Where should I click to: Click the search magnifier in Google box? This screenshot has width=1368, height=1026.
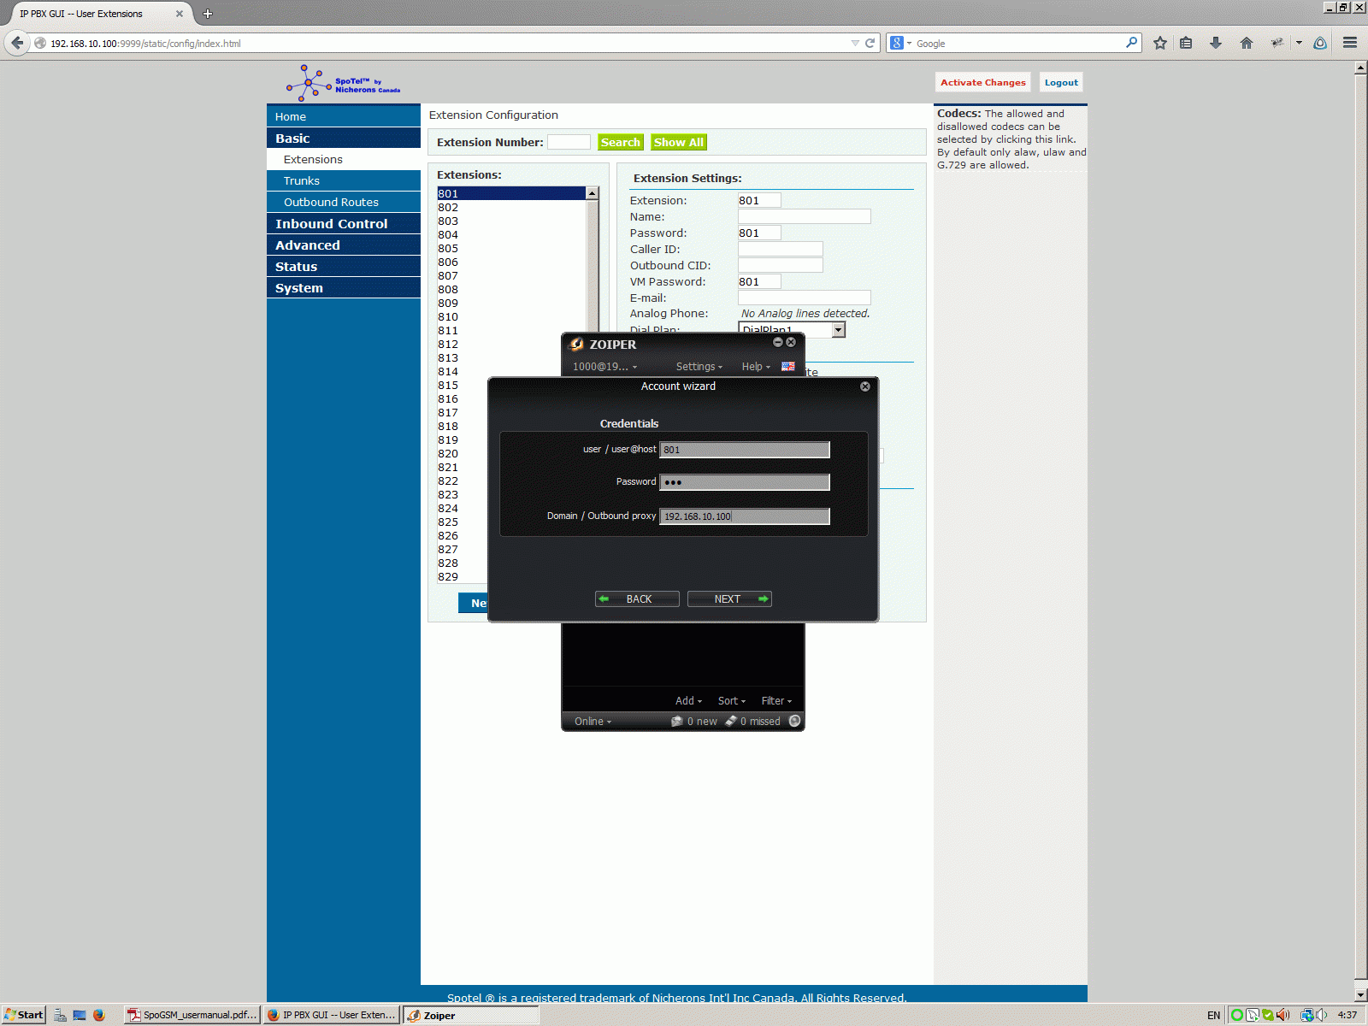point(1132,42)
